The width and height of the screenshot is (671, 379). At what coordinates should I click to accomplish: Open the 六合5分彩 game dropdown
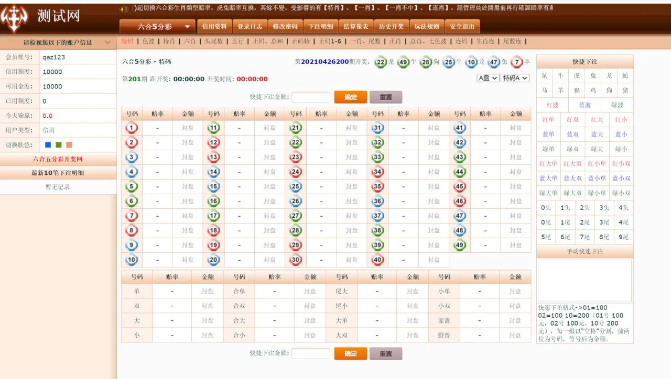[157, 27]
